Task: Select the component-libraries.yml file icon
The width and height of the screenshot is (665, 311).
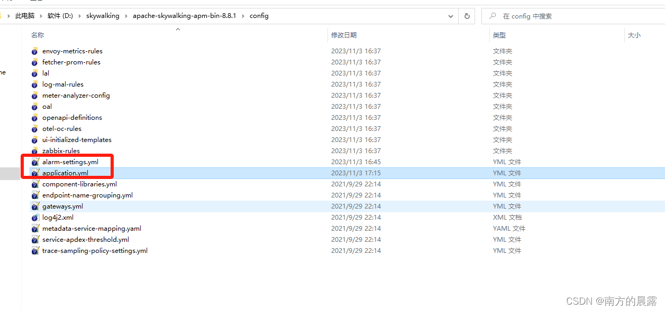Action: point(35,184)
